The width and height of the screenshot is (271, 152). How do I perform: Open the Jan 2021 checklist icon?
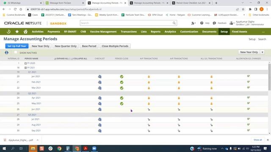[x=100, y=77]
